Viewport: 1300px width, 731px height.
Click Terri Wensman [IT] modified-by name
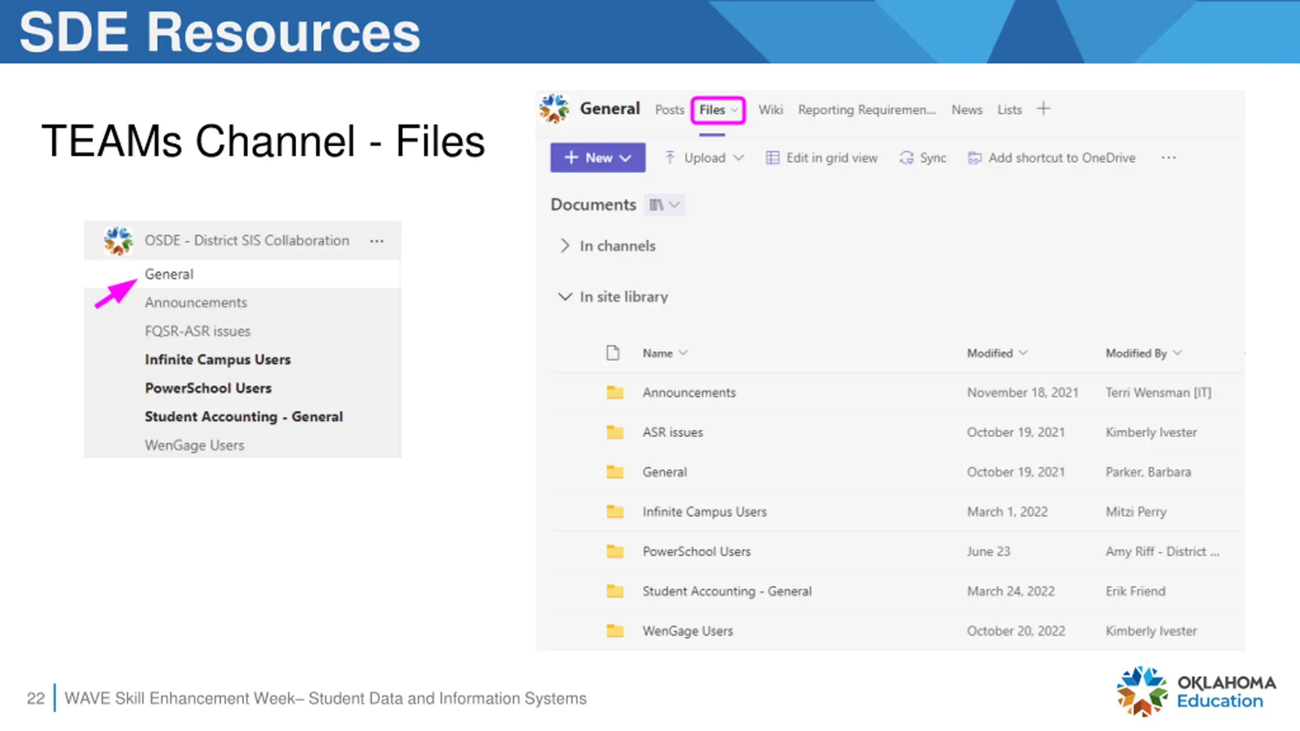[x=1158, y=392]
